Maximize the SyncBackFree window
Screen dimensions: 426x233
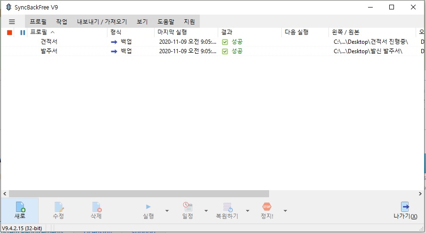click(392, 7)
